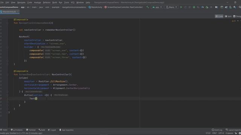Viewport: 241px width, 135px height.
Task: Open the Analyze menu
Action: click(x=37, y=3)
